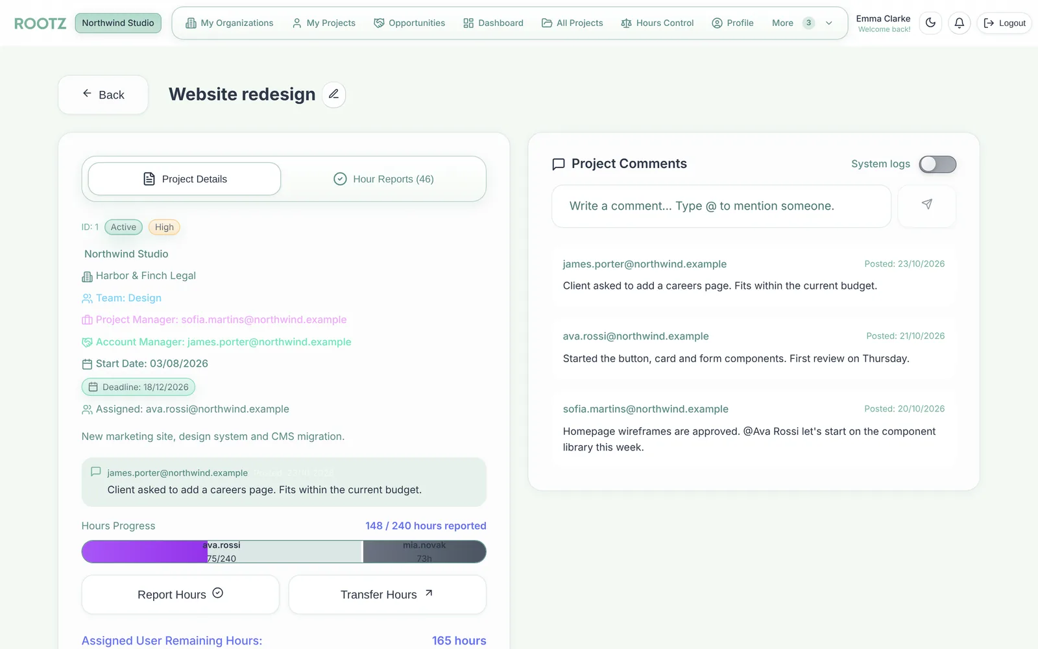Click the mia.novak segment of hours progress bar
The height and width of the screenshot is (649, 1038).
tap(424, 552)
